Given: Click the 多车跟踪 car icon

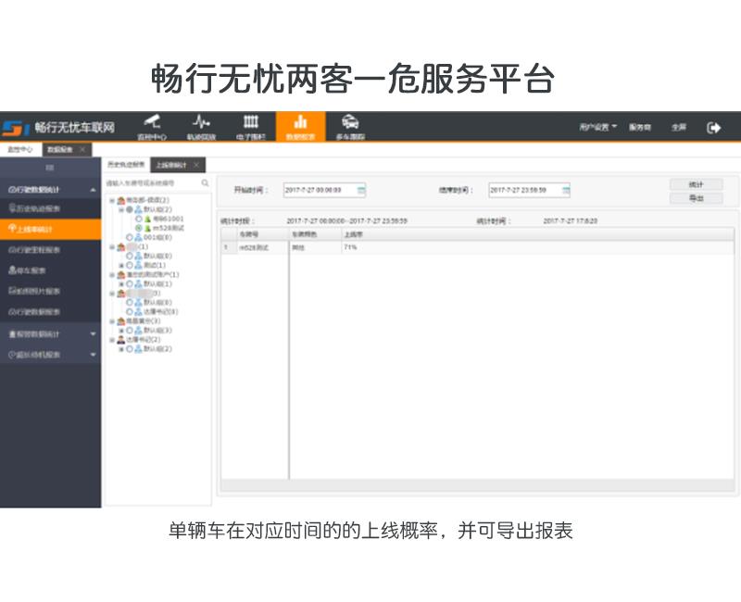Looking at the screenshot, I should pyautogui.click(x=350, y=123).
